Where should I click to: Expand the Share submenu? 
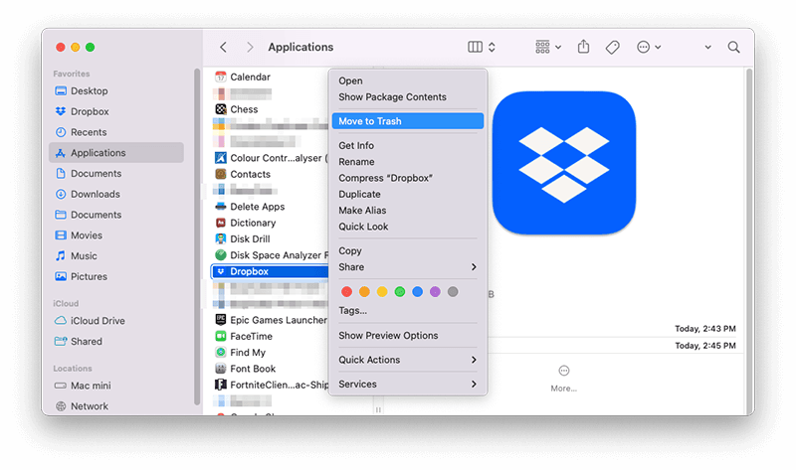[408, 267]
